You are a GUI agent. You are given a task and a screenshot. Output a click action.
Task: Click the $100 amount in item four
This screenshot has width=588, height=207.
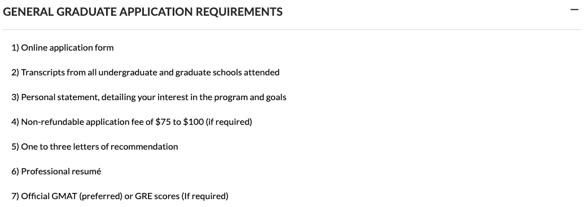point(194,122)
